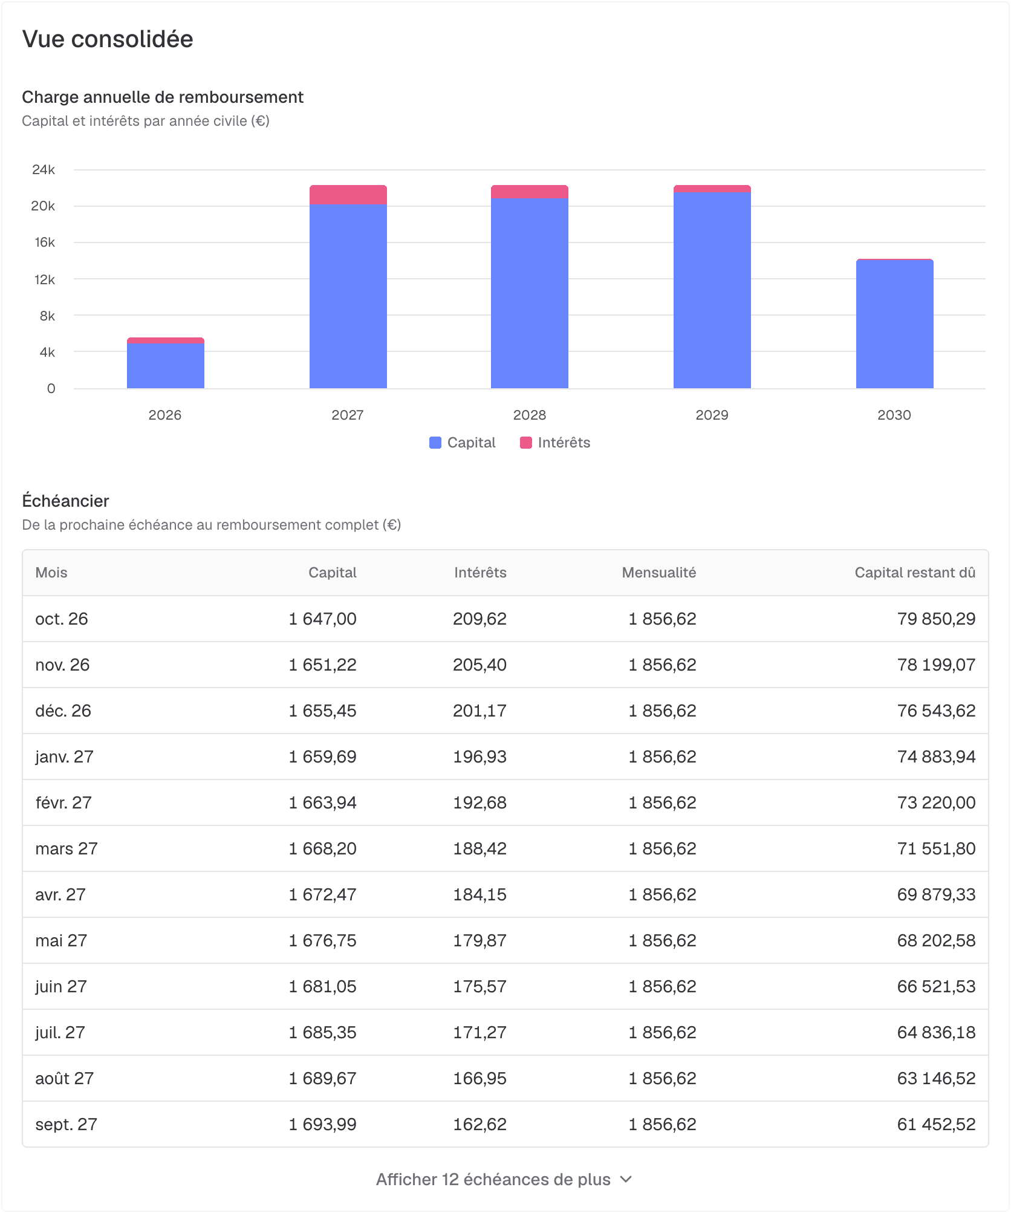The width and height of the screenshot is (1011, 1213).
Task: Select the 'nov. 26' row label
Action: (62, 665)
